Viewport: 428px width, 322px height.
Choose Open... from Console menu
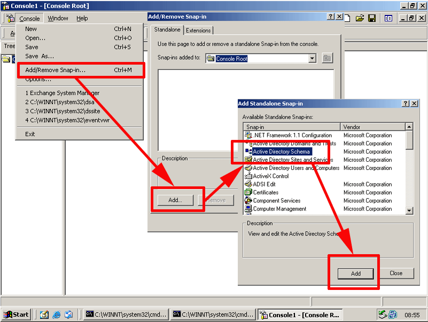79,38
